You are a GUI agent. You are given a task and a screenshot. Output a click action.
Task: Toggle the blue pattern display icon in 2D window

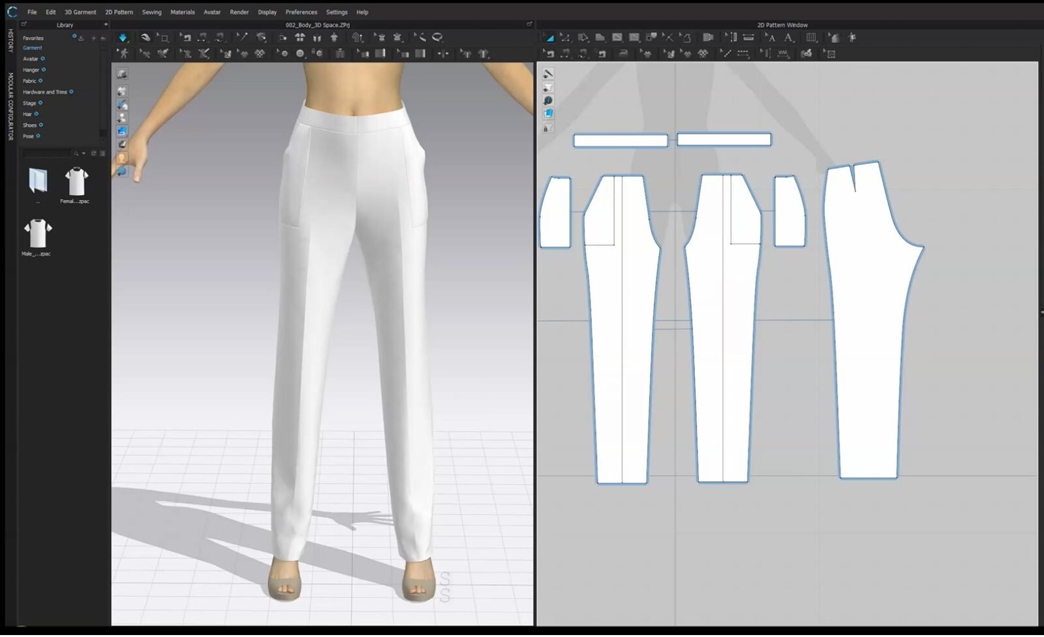pos(548,114)
